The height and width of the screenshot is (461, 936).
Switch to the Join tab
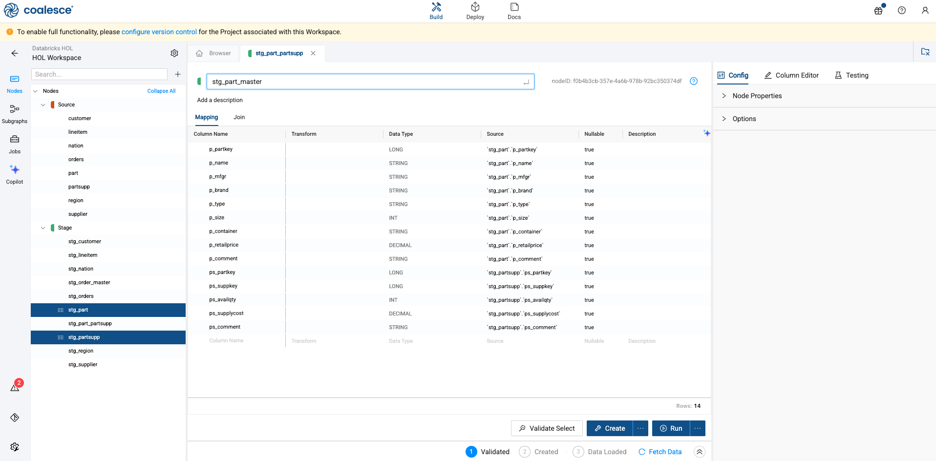[239, 117]
